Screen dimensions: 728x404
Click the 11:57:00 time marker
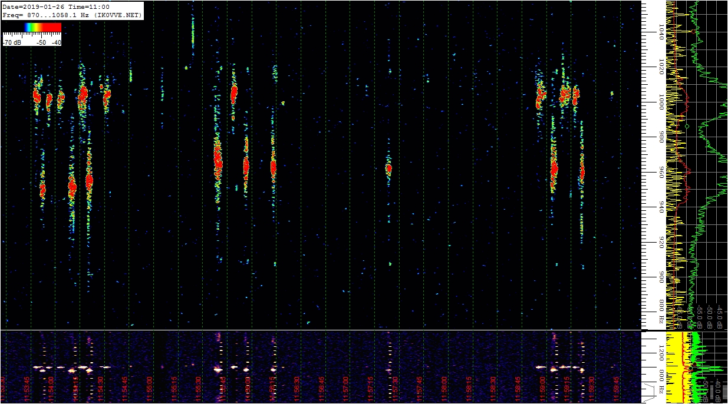point(345,389)
